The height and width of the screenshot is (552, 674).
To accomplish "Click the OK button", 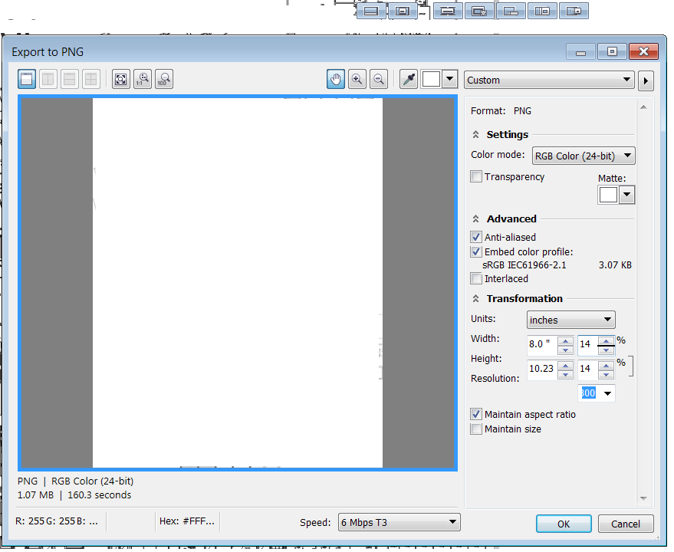I will [x=564, y=524].
